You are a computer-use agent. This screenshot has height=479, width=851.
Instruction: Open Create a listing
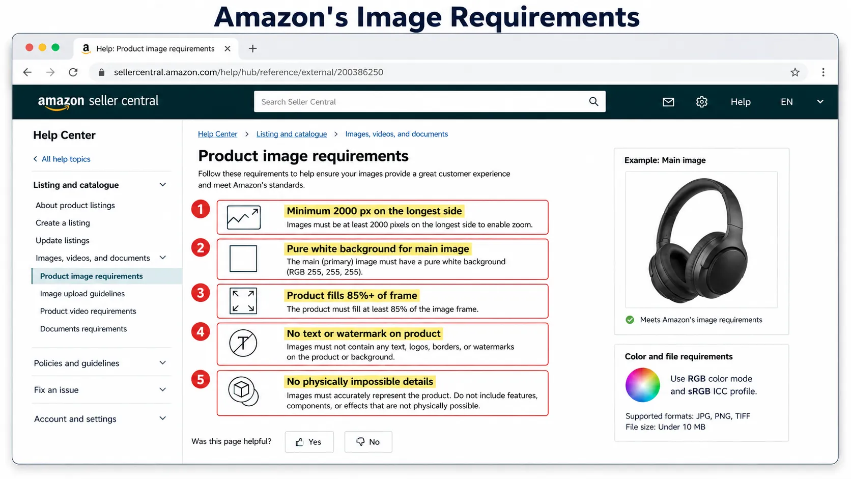coord(63,223)
